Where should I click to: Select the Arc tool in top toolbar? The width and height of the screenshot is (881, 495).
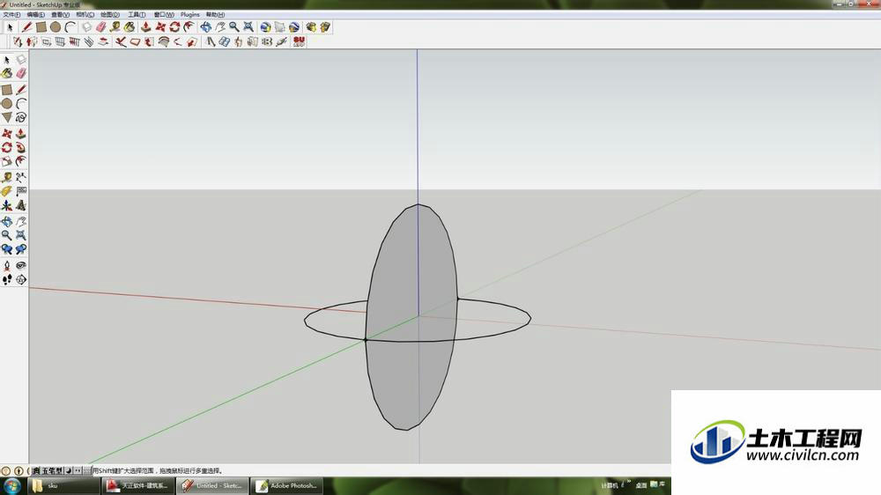(x=70, y=27)
